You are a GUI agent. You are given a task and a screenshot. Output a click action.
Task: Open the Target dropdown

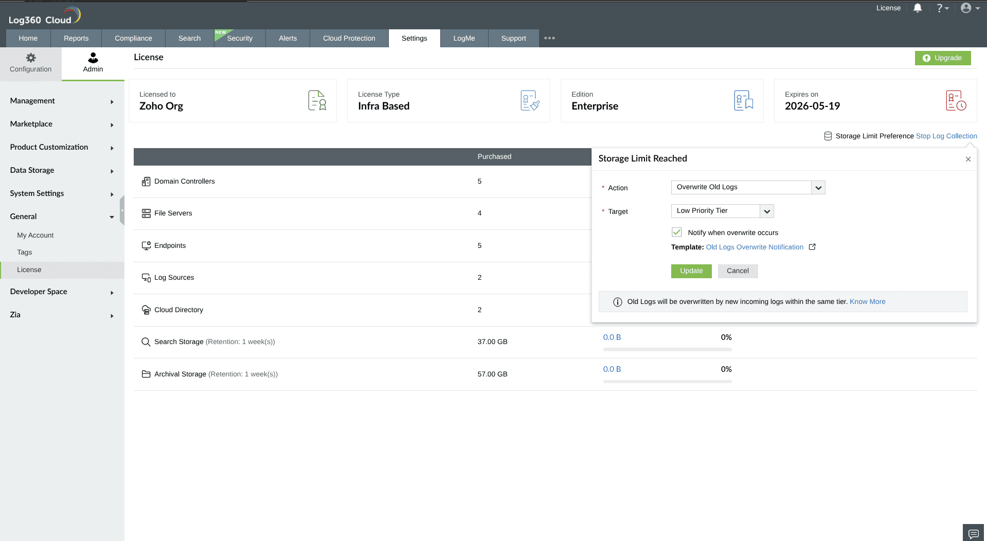722,211
